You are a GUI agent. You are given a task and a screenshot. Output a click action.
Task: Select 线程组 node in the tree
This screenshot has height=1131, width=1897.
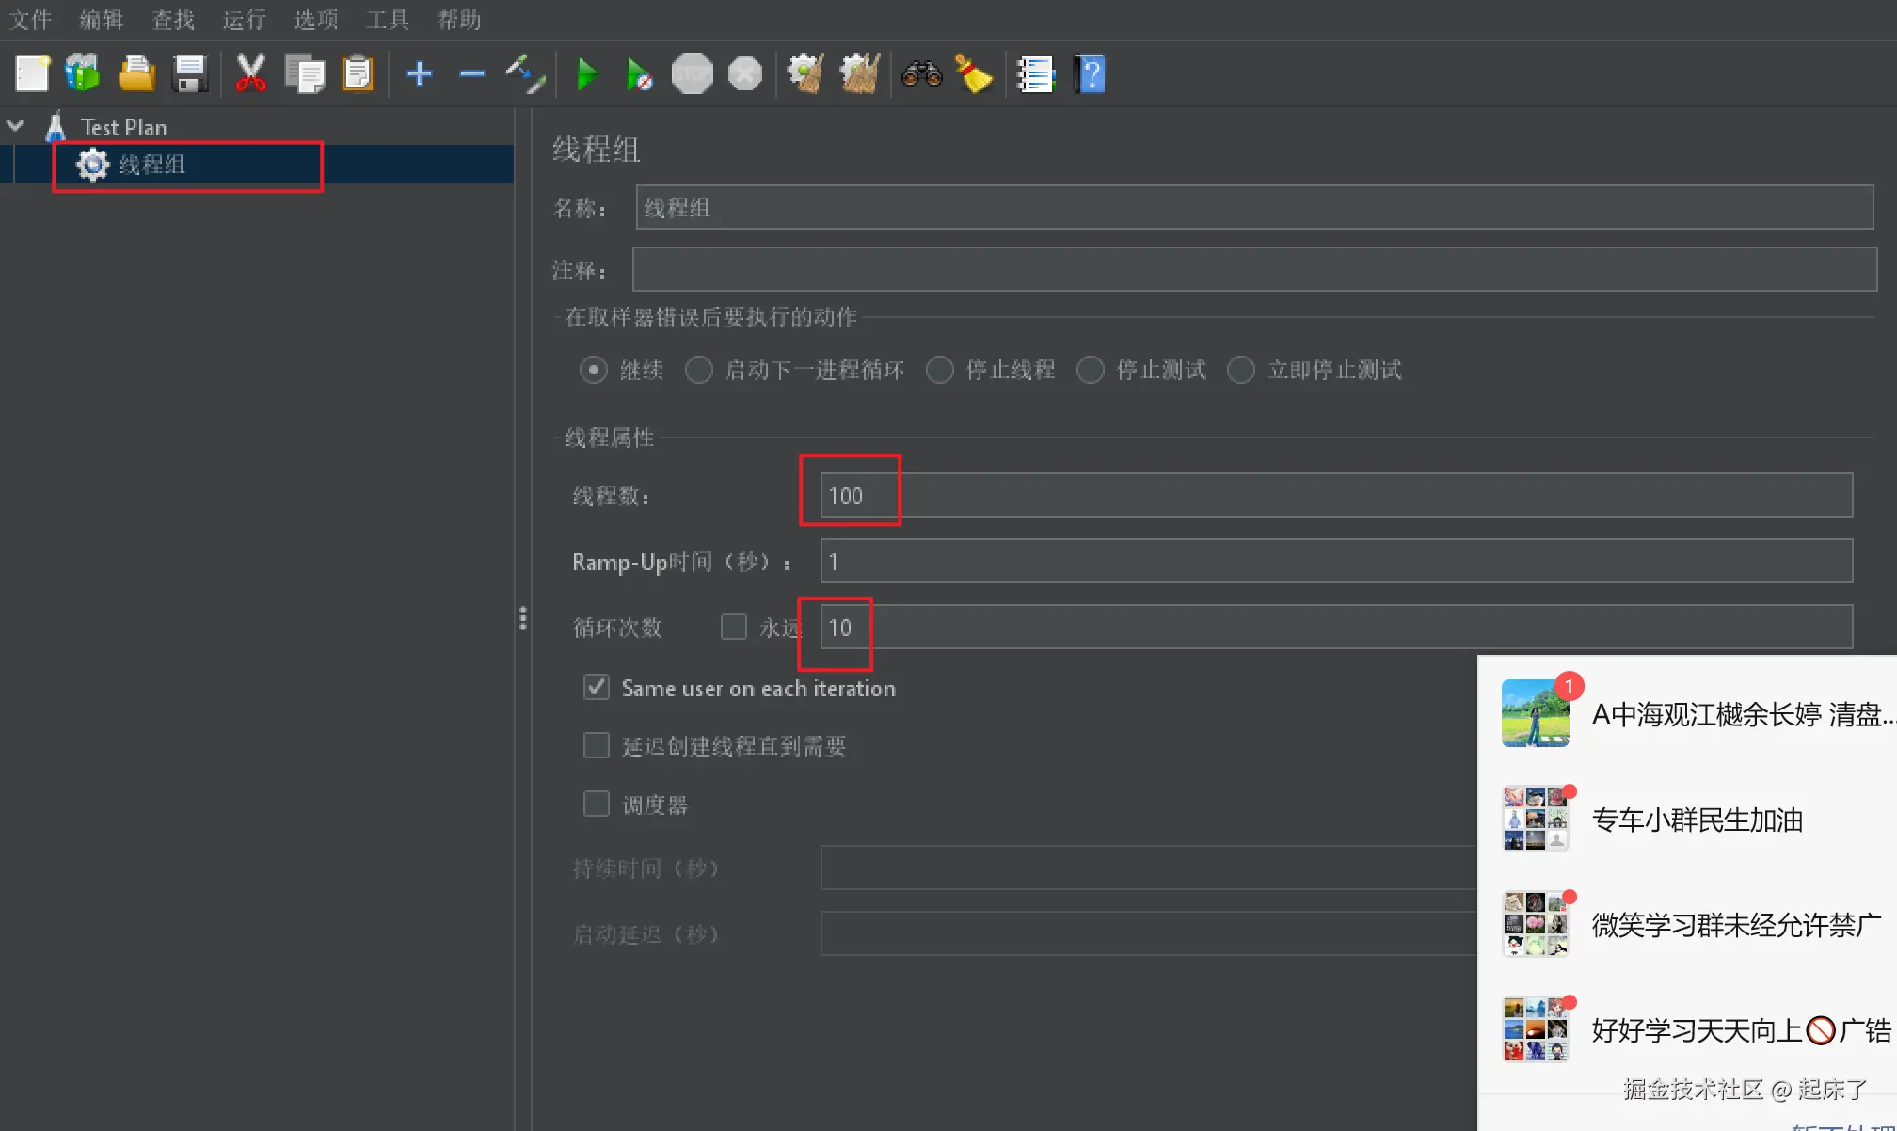tap(151, 165)
